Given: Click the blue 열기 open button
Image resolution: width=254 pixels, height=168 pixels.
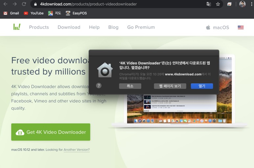Looking at the screenshot, I should point(202,86).
